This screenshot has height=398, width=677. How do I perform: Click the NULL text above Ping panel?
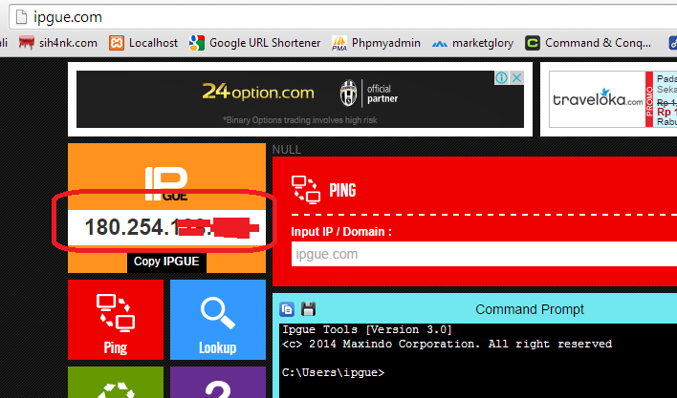pos(287,150)
